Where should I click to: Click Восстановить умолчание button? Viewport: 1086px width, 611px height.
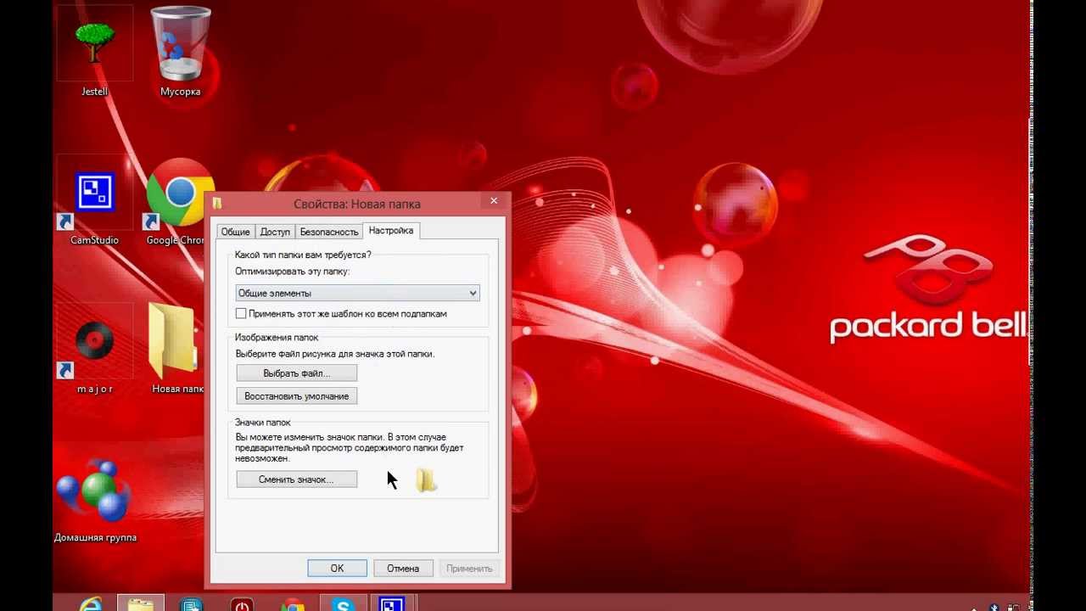(296, 396)
